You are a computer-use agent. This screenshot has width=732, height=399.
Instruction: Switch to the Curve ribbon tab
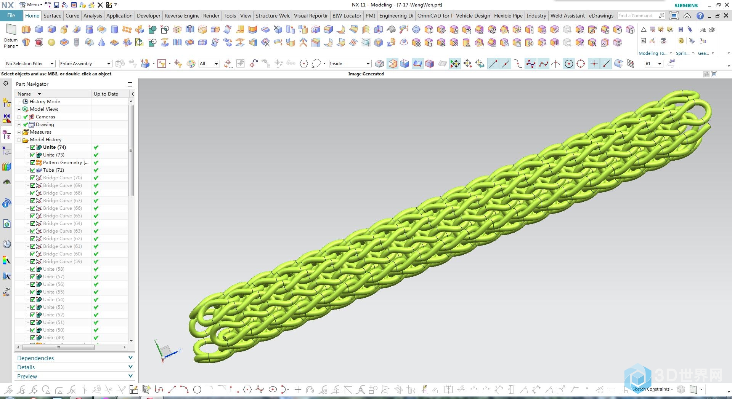click(x=72, y=16)
